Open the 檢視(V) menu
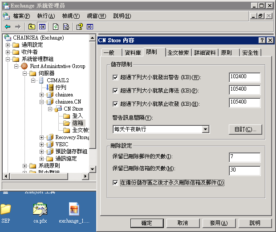This screenshot has width=276, height=232. pos(71,16)
